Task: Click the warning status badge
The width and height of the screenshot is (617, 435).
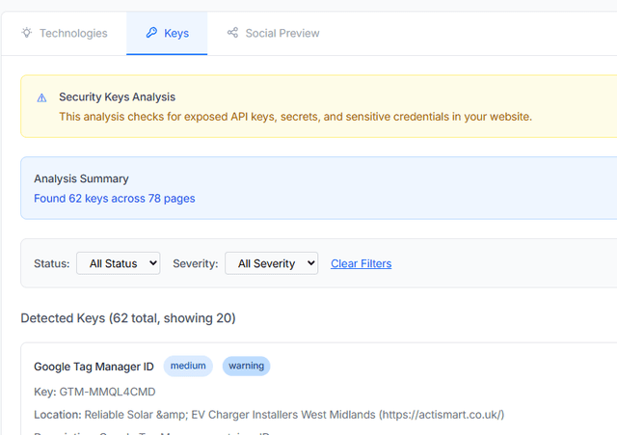Action: tap(246, 366)
